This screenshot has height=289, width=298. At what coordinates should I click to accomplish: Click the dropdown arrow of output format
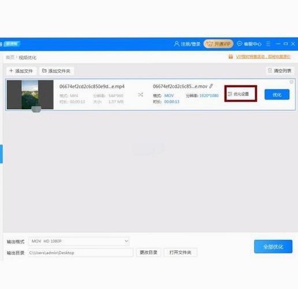126,241
